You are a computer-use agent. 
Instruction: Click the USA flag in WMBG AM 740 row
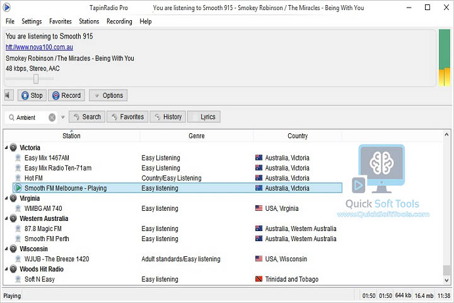(259, 208)
